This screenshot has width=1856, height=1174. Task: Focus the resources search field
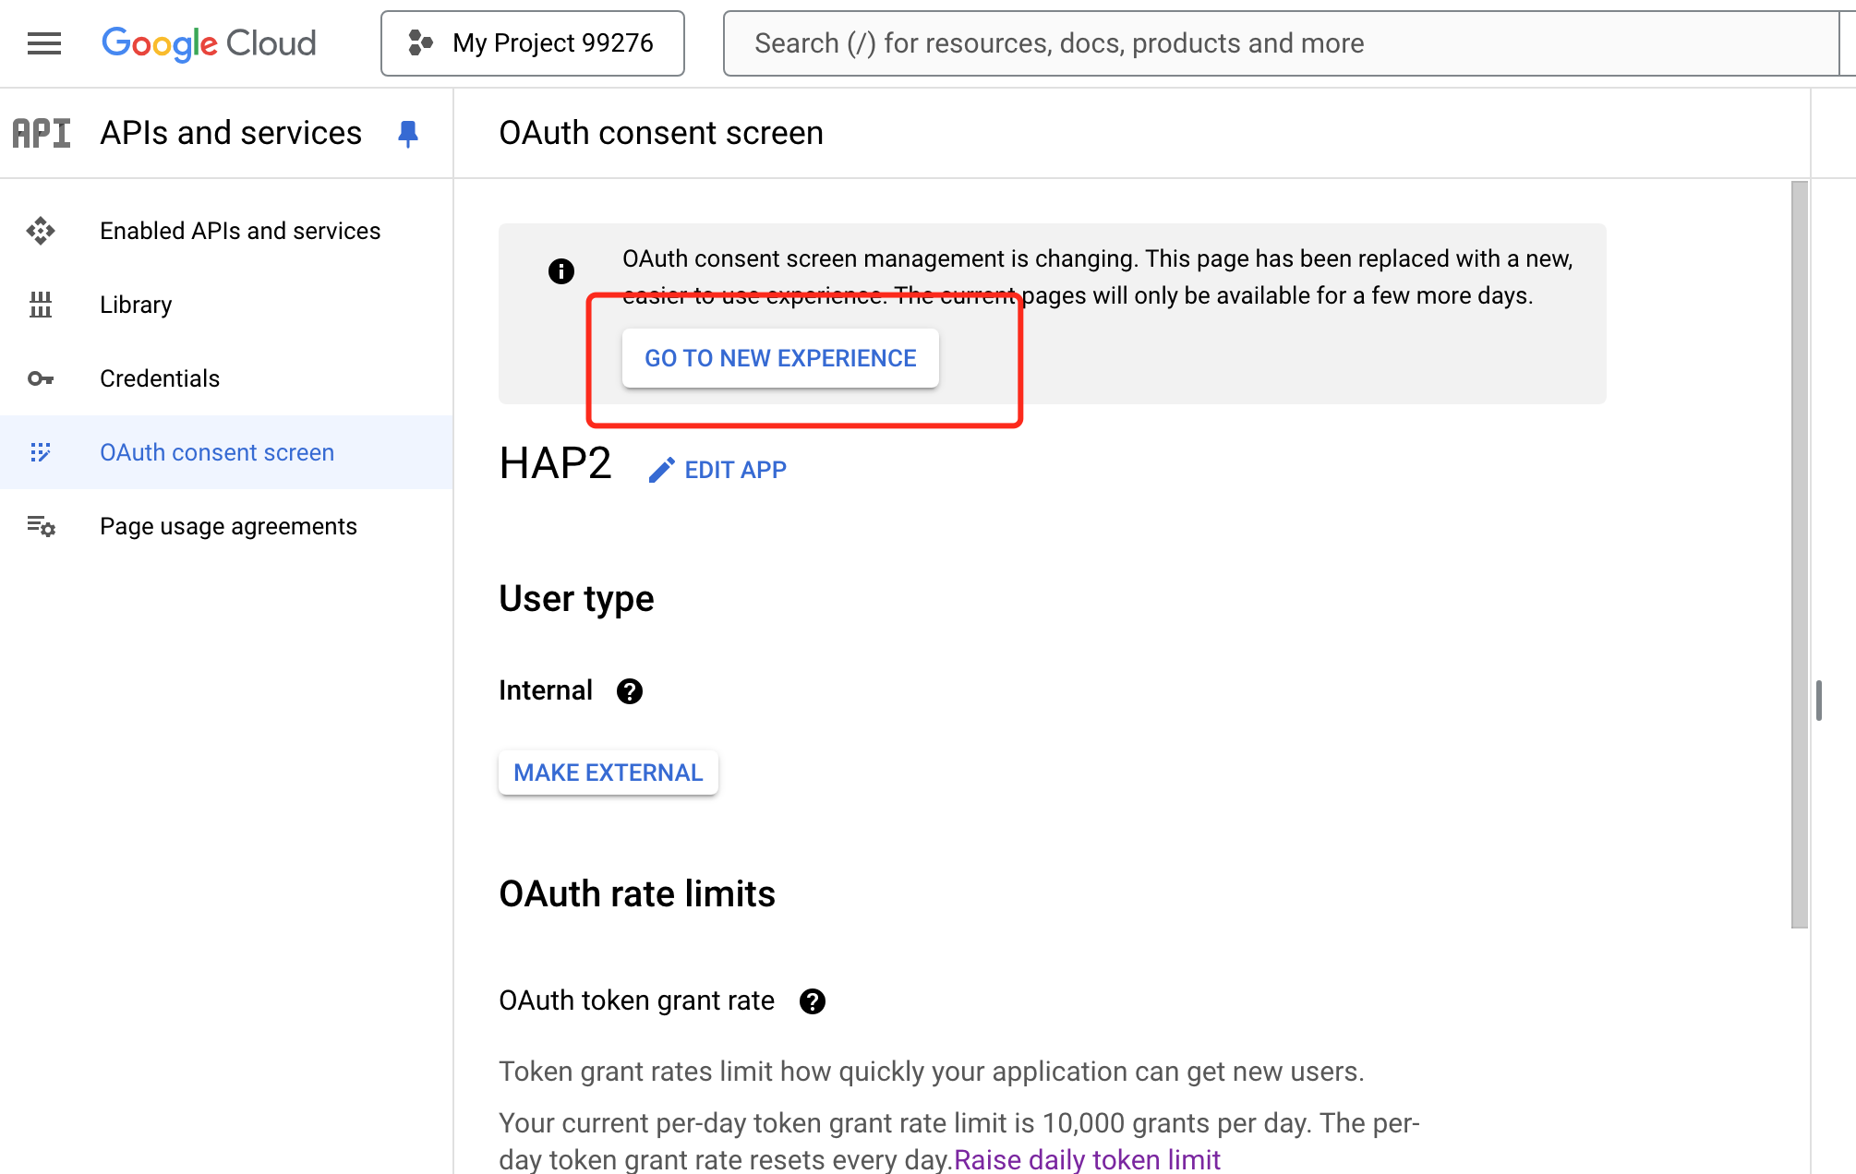pos(1282,43)
